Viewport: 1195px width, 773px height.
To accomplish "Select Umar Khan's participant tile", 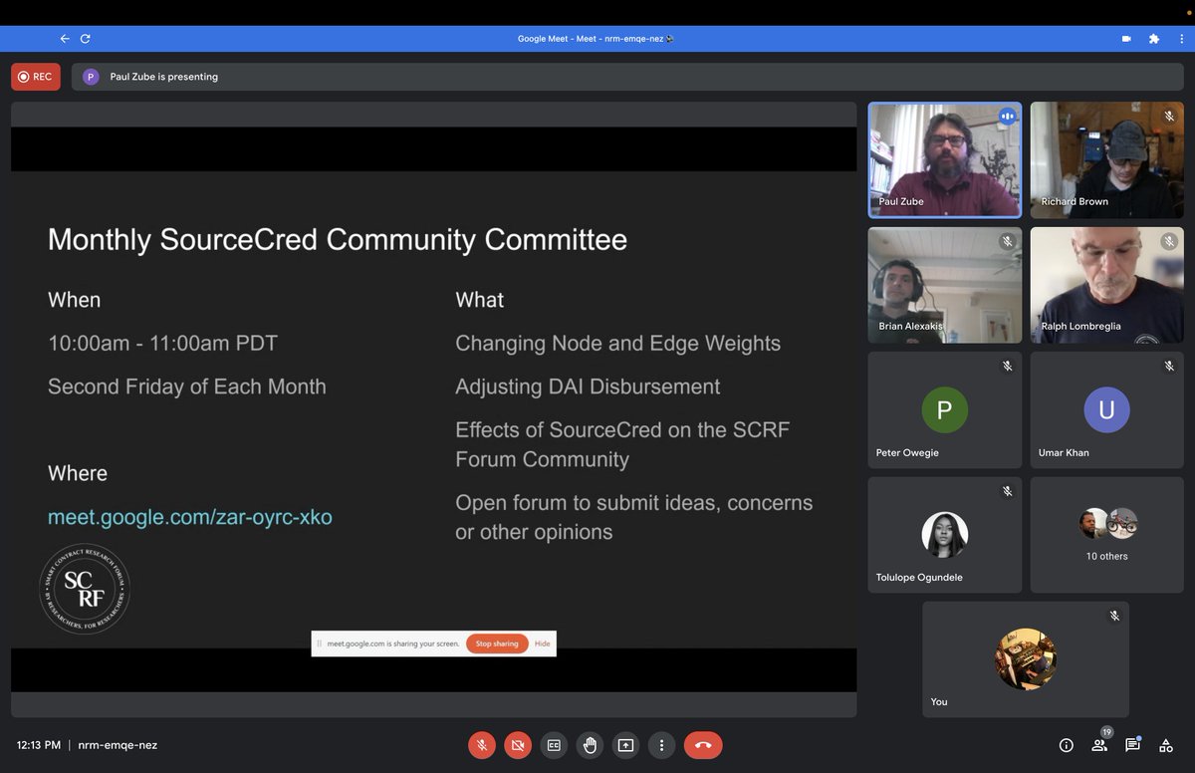I will 1106,409.
